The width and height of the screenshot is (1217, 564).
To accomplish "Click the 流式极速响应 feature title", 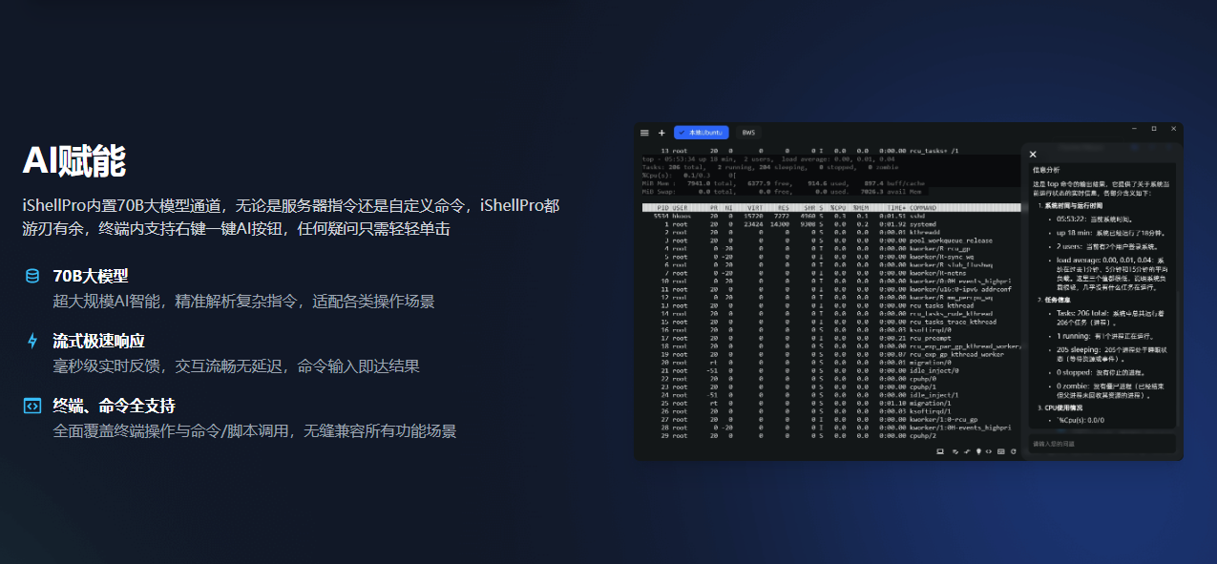I will pos(99,341).
